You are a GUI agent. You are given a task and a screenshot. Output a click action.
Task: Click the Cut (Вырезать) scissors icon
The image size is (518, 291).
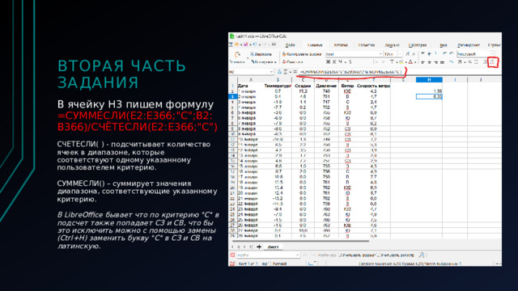[x=252, y=54]
